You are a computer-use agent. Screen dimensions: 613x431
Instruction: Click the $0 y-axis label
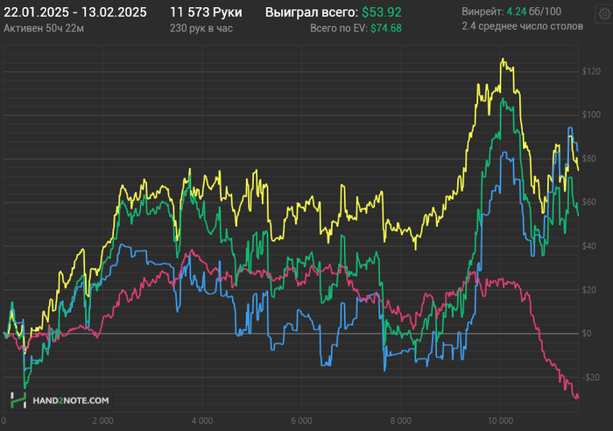587,333
